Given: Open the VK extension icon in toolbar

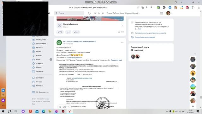Looking at the screenshot, I should click(170, 8).
